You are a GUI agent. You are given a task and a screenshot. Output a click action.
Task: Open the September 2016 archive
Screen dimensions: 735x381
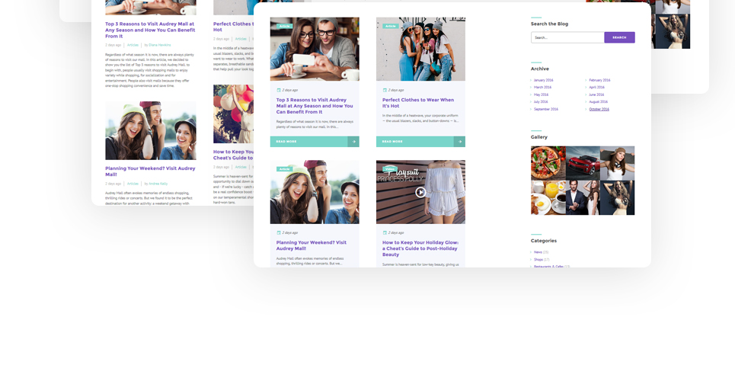coord(545,109)
